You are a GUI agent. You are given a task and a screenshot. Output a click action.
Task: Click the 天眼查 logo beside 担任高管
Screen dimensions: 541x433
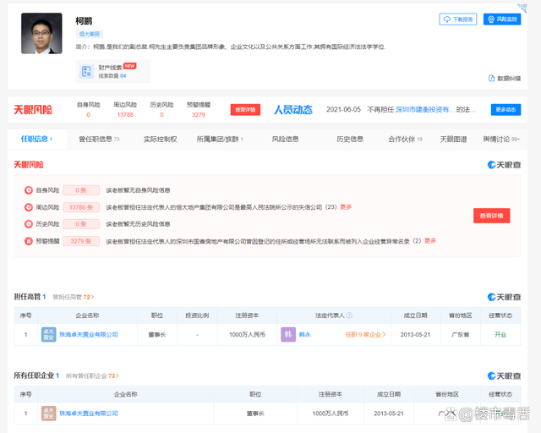504,297
